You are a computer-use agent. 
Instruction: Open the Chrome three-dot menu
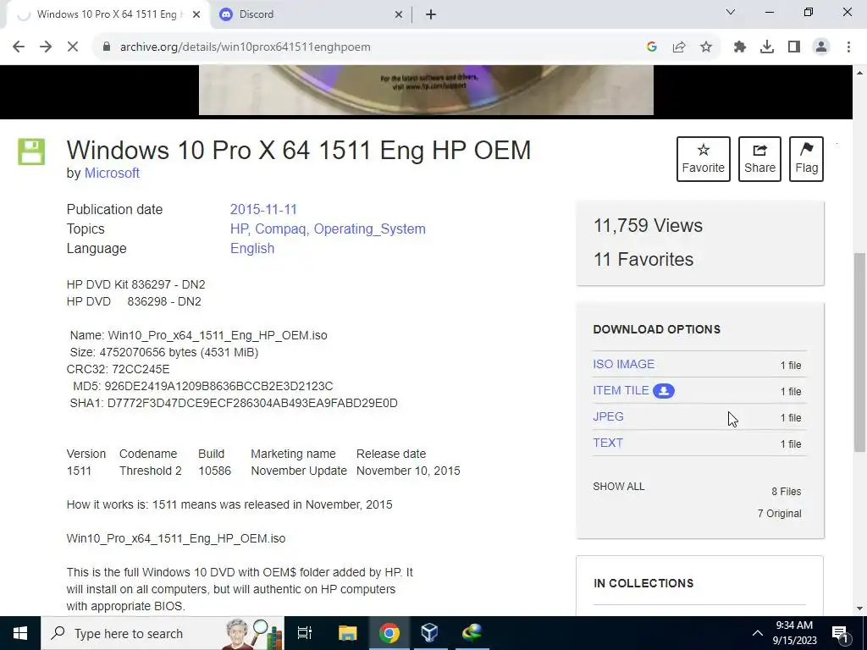[848, 47]
